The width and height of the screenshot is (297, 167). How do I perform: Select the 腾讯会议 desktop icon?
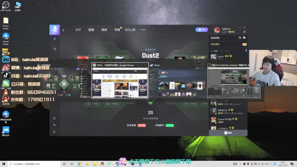coord(6,131)
